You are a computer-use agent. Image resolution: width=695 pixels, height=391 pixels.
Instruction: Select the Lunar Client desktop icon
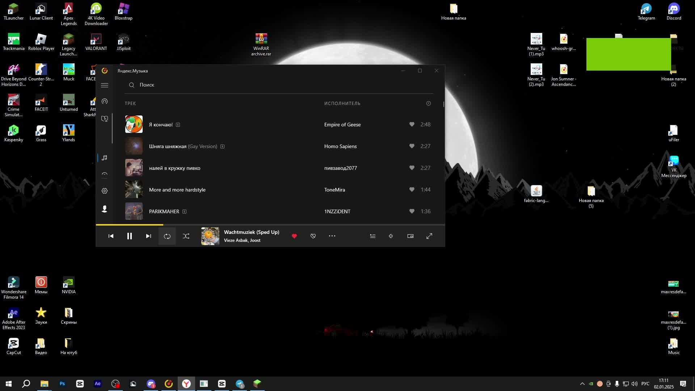(41, 11)
